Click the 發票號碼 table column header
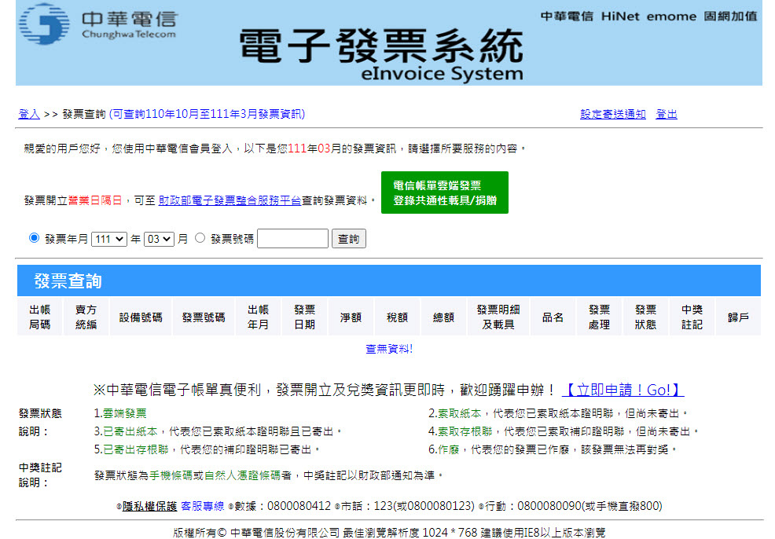The image size is (775, 539). pyautogui.click(x=204, y=317)
